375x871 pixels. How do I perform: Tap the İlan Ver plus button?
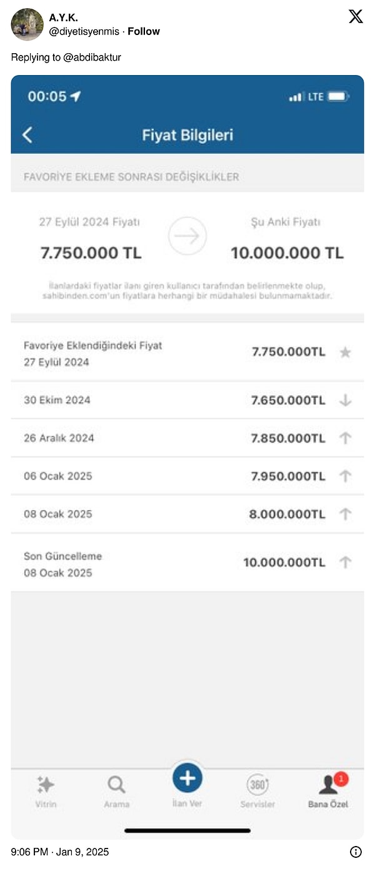[x=187, y=778]
